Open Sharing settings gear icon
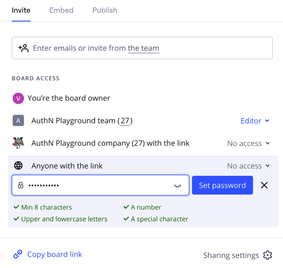Viewport: 283px width, 268px height. [x=268, y=255]
